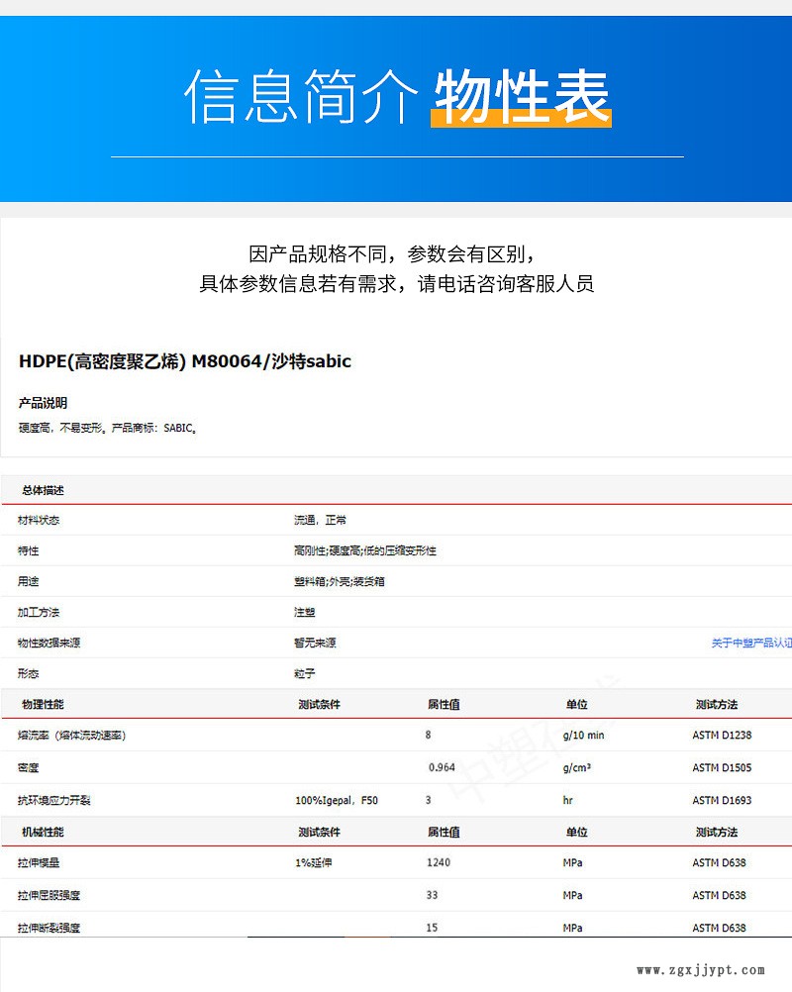Click the test method ASTM D1505
Viewport: 792px width, 992px height.
(722, 767)
